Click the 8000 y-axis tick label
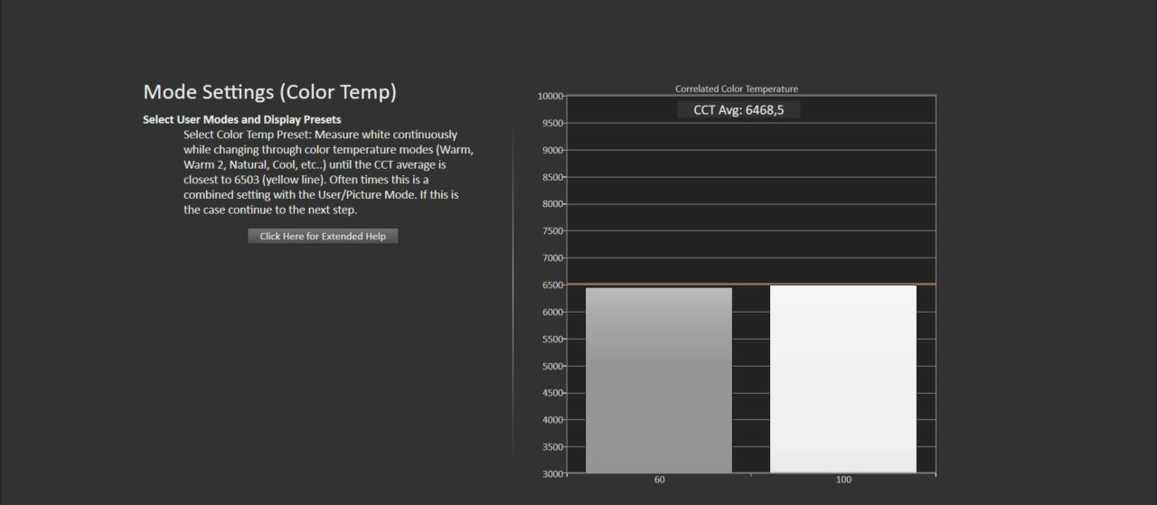Image resolution: width=1157 pixels, height=505 pixels. (x=551, y=204)
